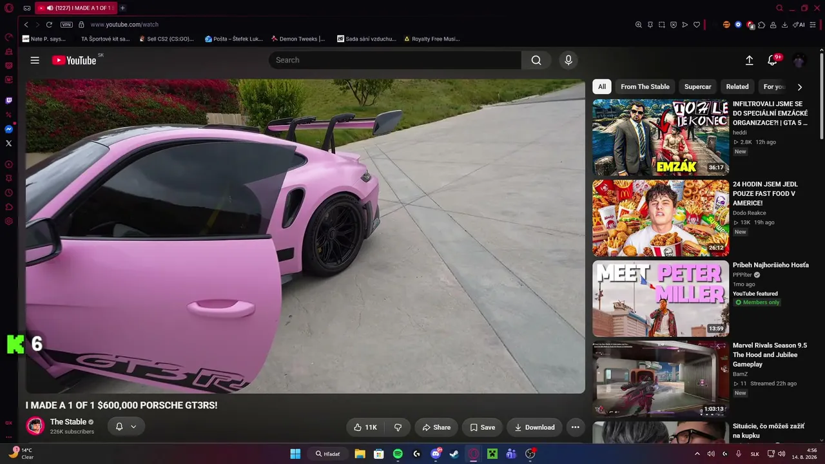This screenshot has width=825, height=464.
Task: Open the Opera AI toolbar button
Action: tap(799, 24)
